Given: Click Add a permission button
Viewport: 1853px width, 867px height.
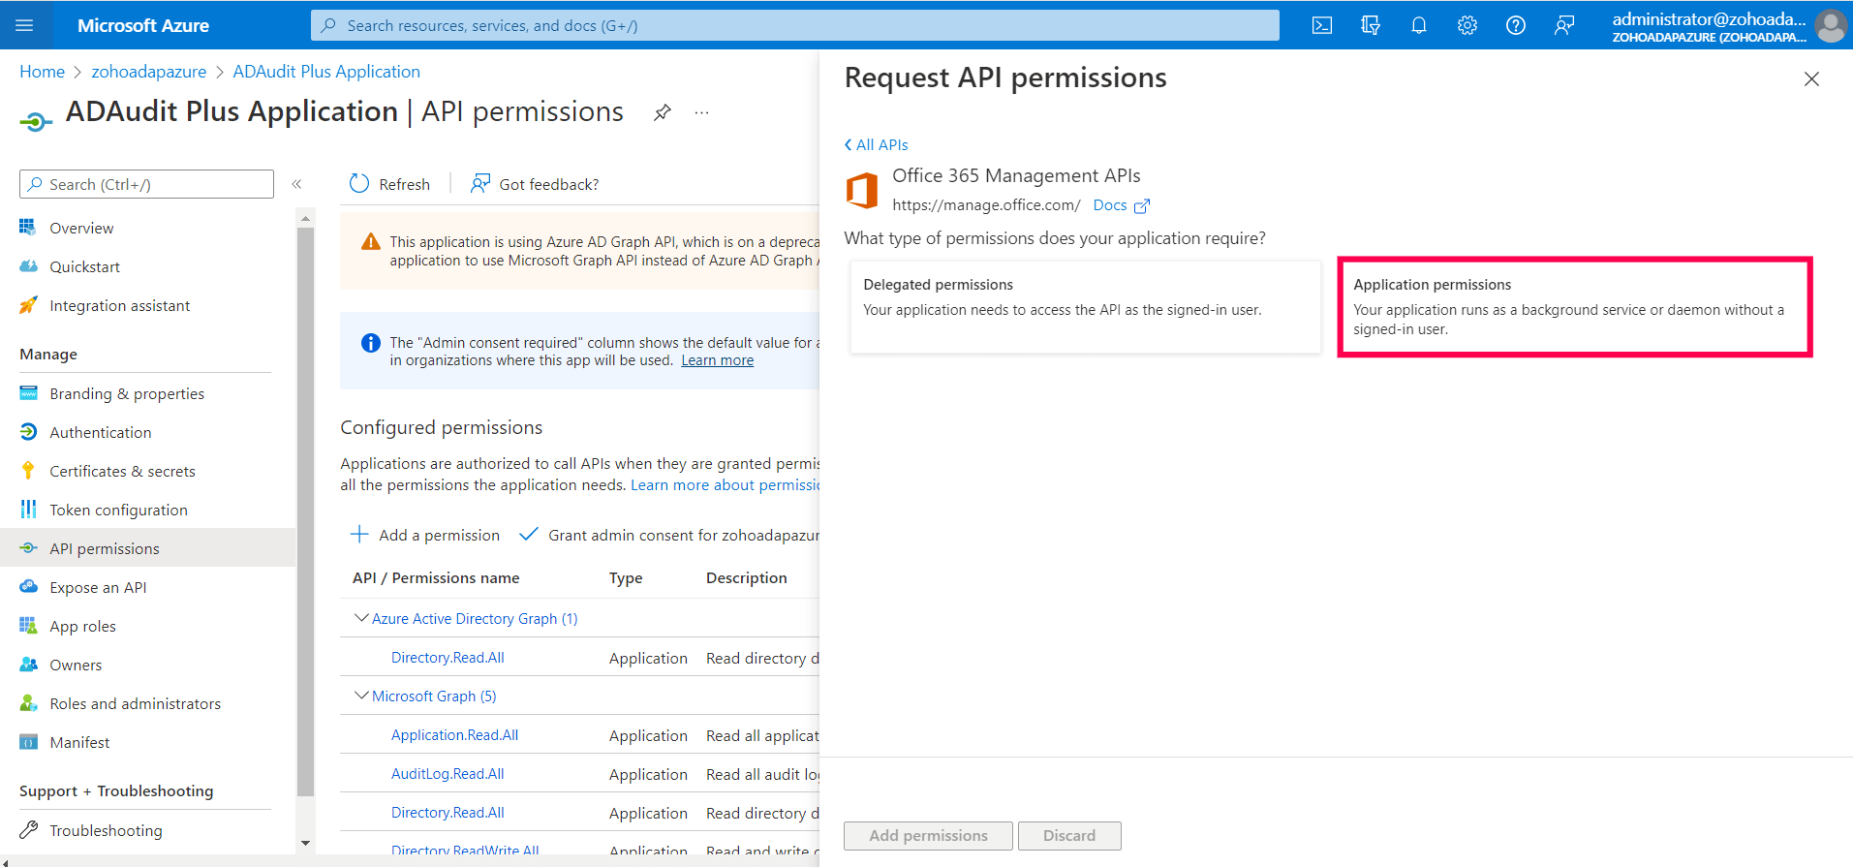Looking at the screenshot, I should tap(425, 536).
